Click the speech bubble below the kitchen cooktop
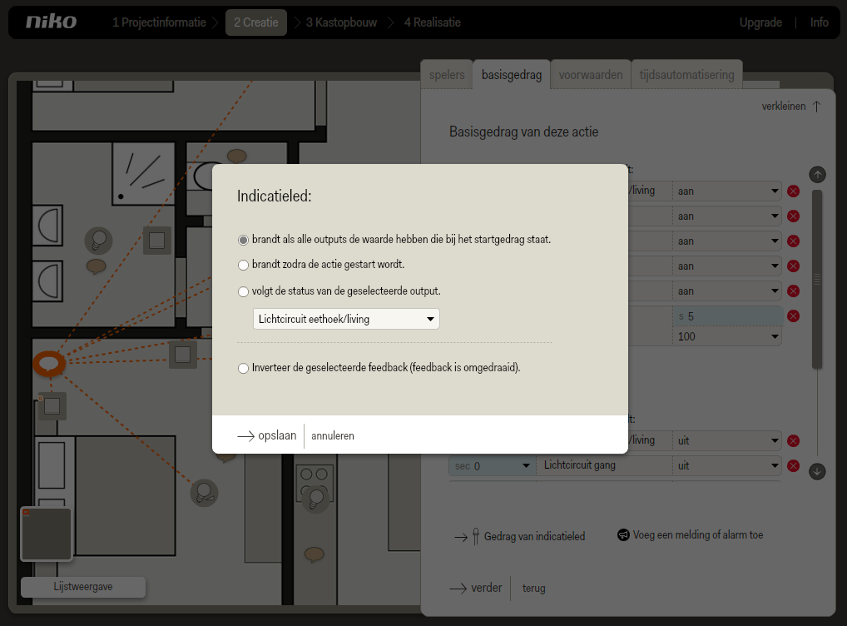 point(315,554)
